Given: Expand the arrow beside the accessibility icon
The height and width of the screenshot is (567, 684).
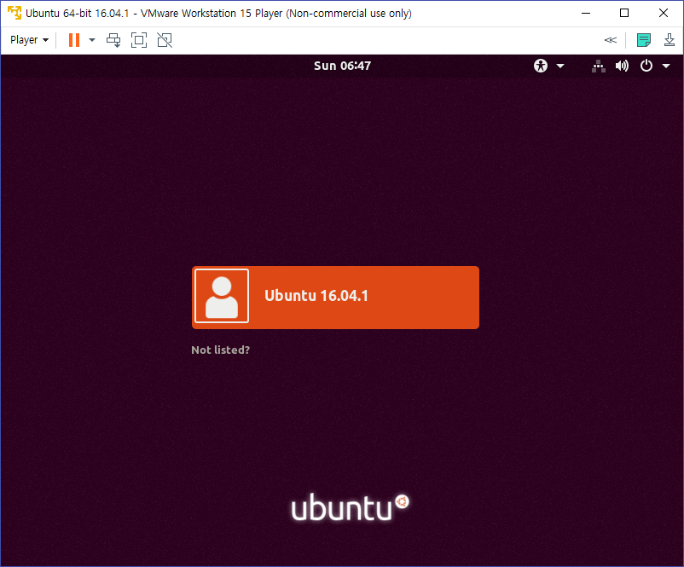Looking at the screenshot, I should pyautogui.click(x=560, y=67).
